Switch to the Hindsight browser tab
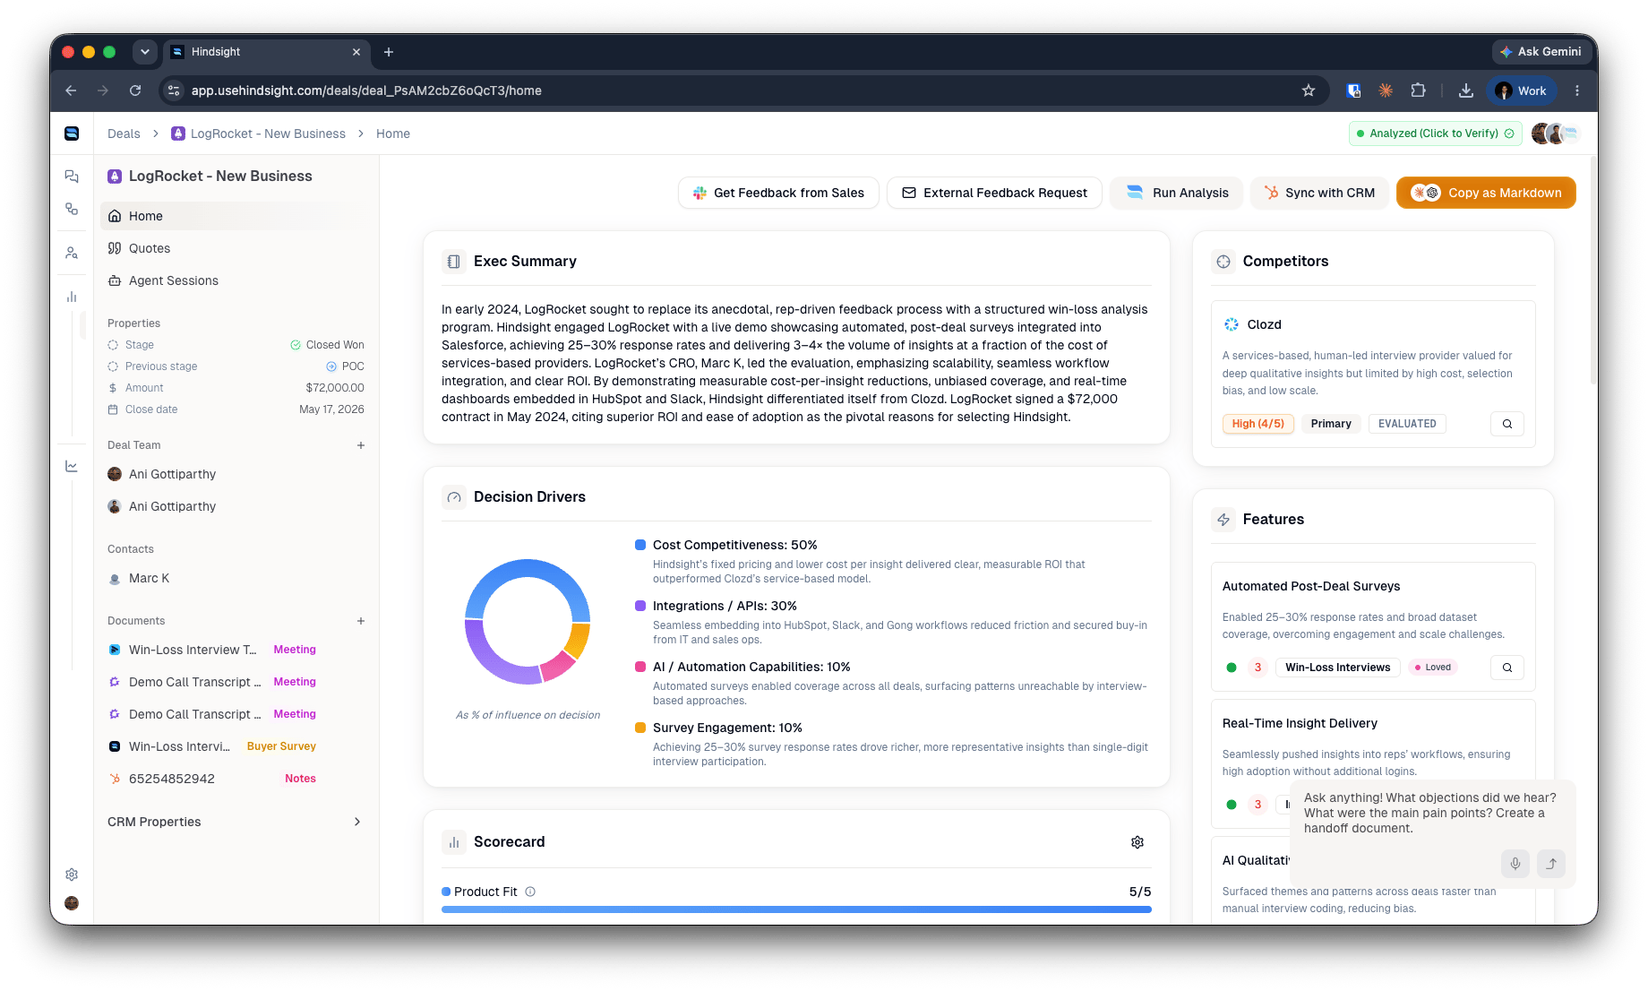Image resolution: width=1648 pixels, height=991 pixels. point(266,52)
